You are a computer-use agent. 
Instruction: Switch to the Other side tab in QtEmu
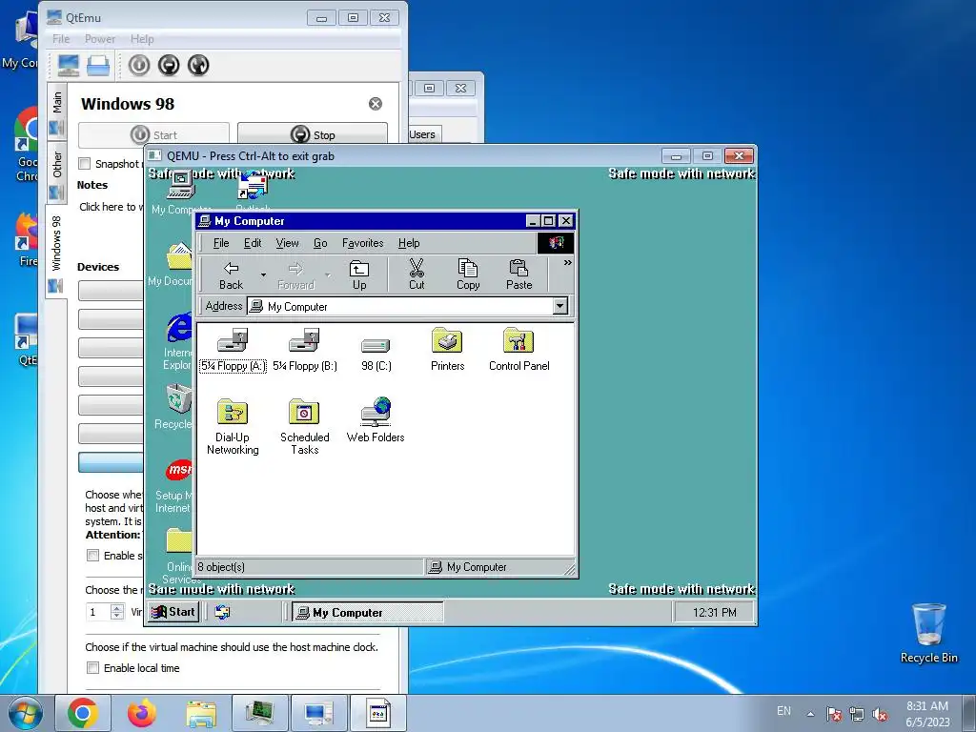click(56, 173)
